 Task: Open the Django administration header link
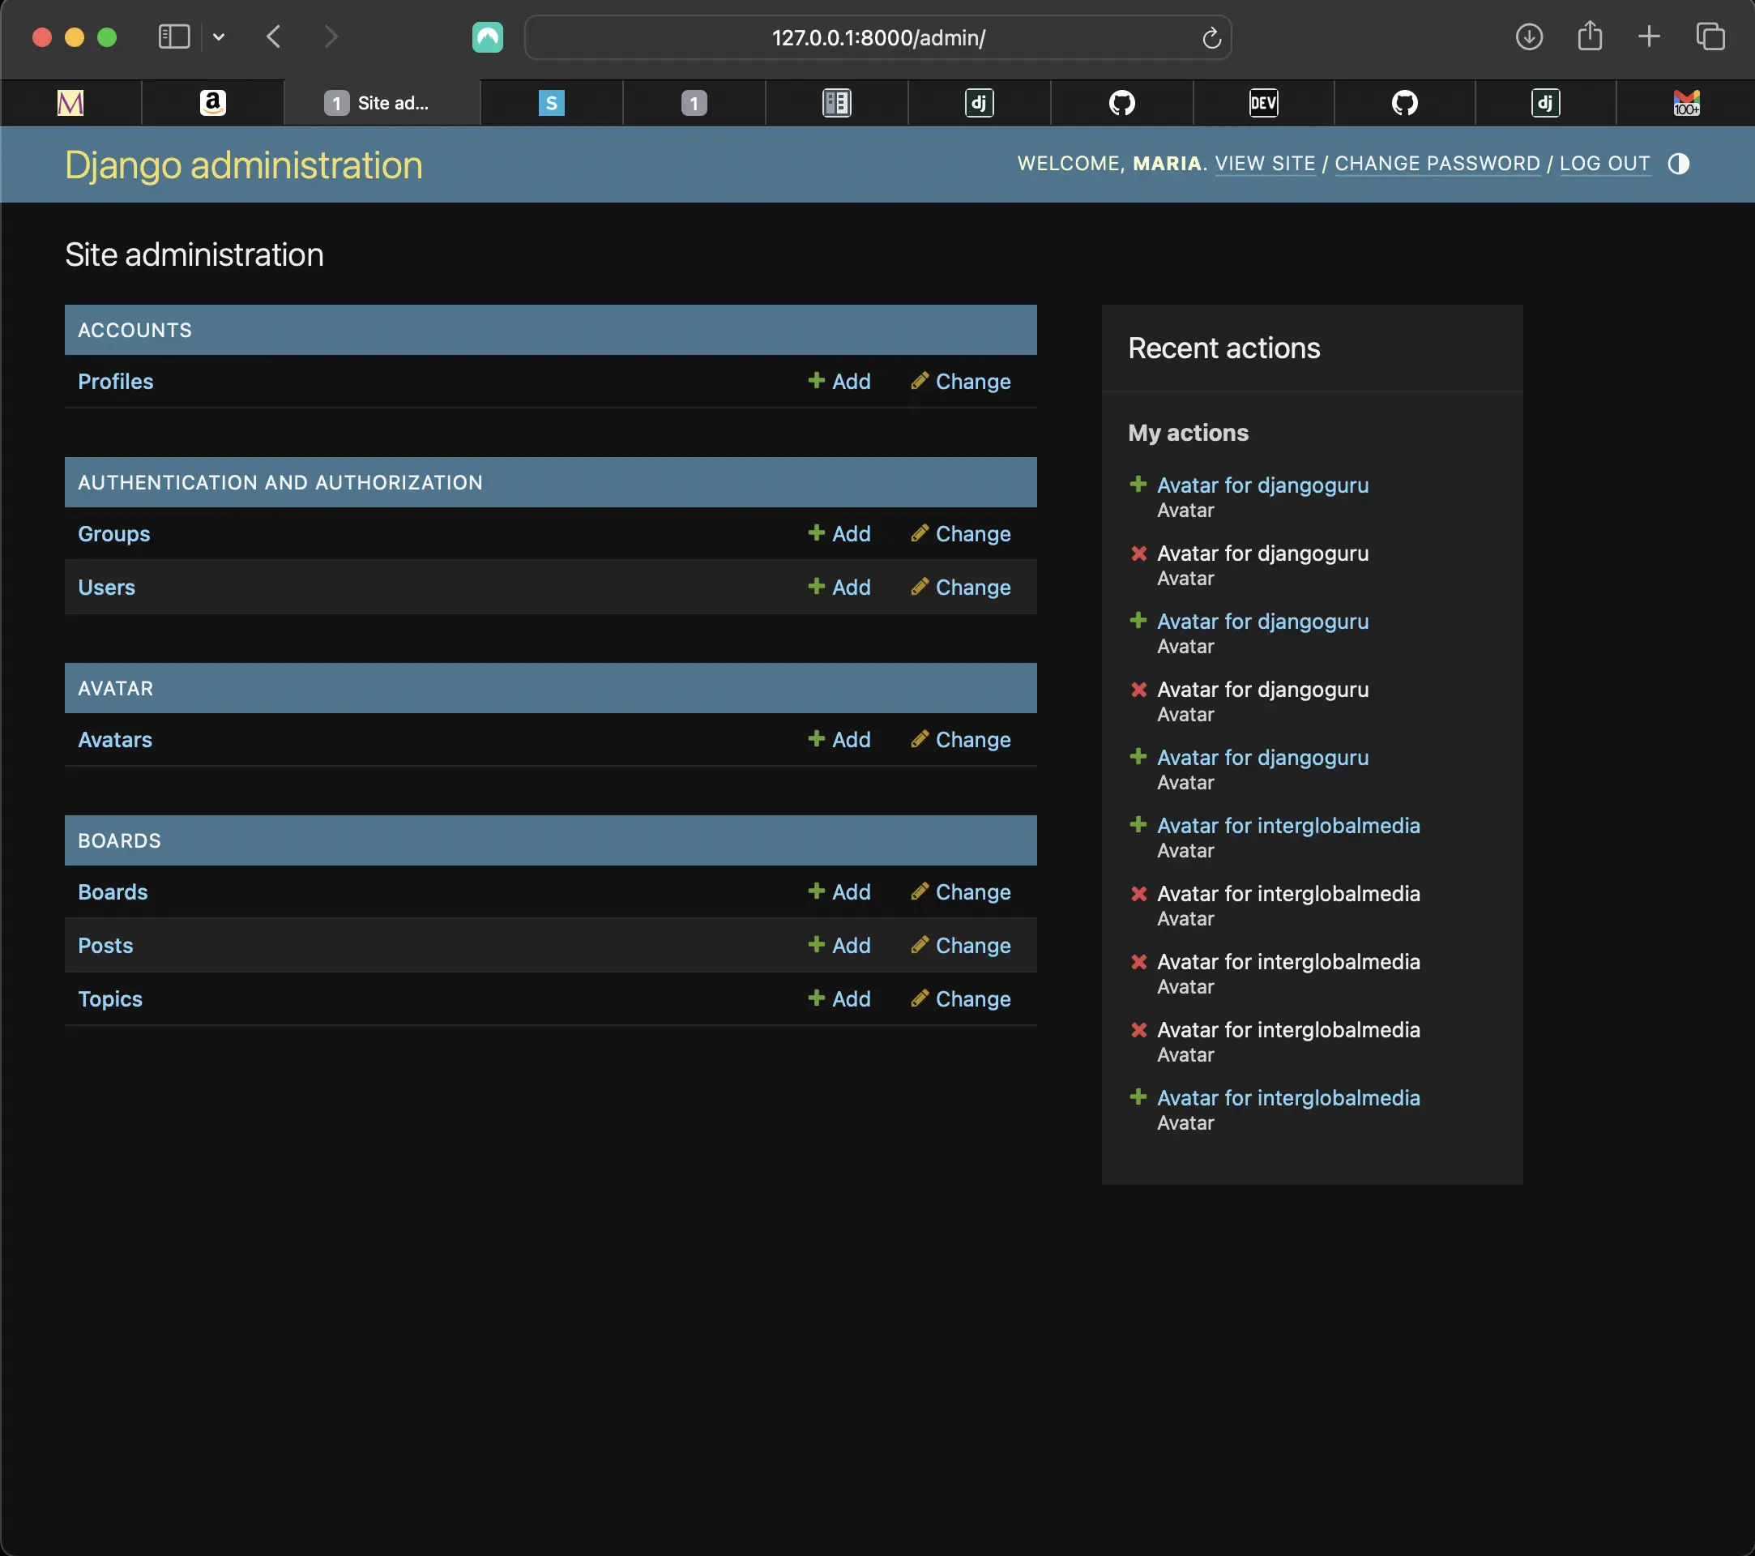244,165
